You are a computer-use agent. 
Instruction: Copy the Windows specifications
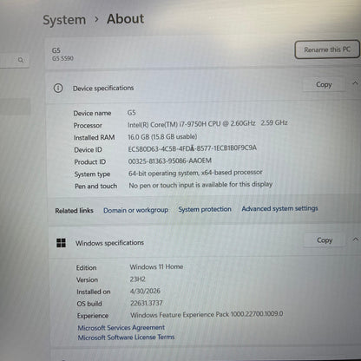[325, 240]
